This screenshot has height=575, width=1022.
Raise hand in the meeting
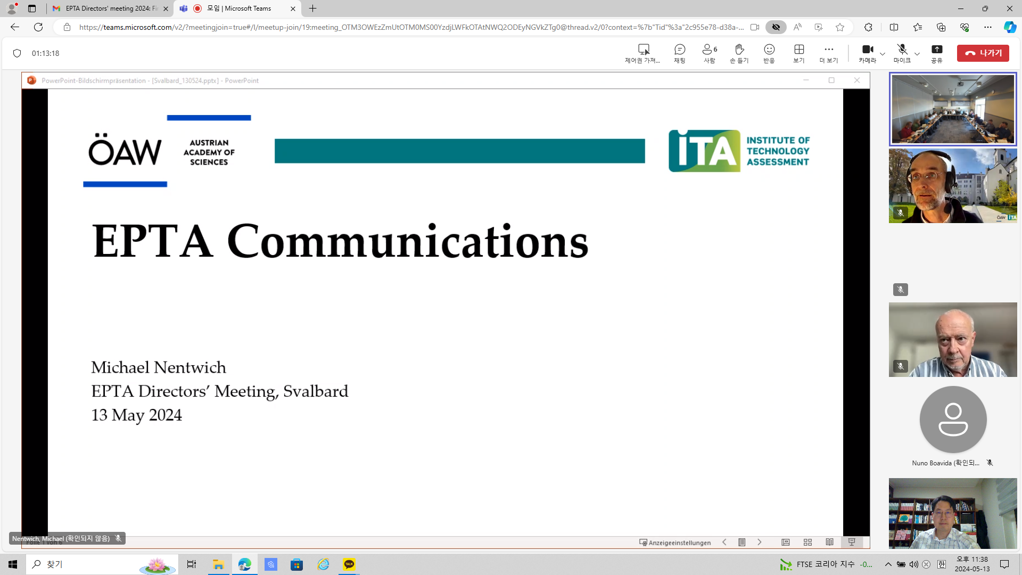[739, 53]
